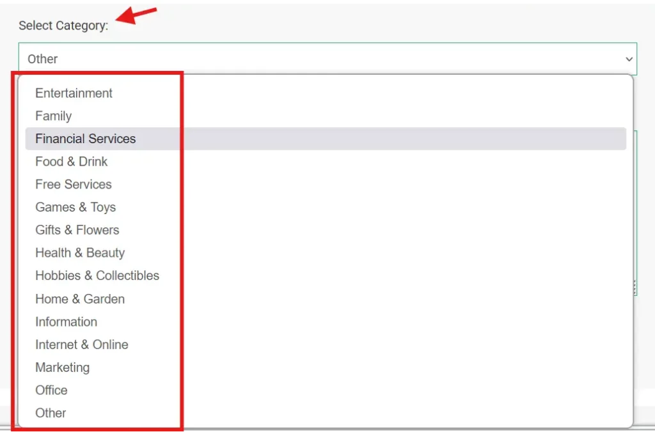Choose the Health & Beauty option
The width and height of the screenshot is (655, 432).
(326, 253)
